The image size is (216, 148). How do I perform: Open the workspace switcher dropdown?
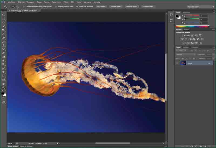coord(200,6)
